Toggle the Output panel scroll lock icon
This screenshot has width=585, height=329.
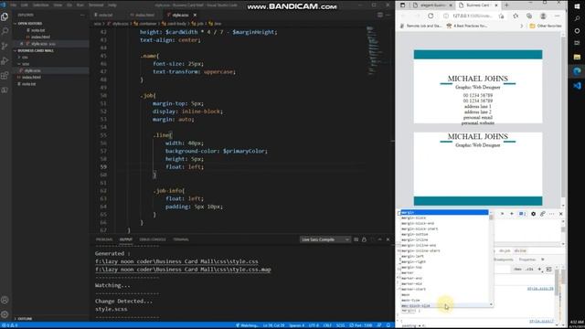click(x=364, y=239)
